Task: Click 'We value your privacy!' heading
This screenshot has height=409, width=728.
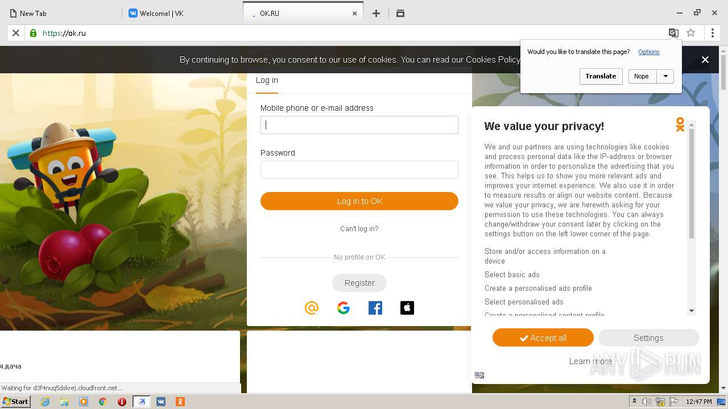Action: [x=544, y=126]
